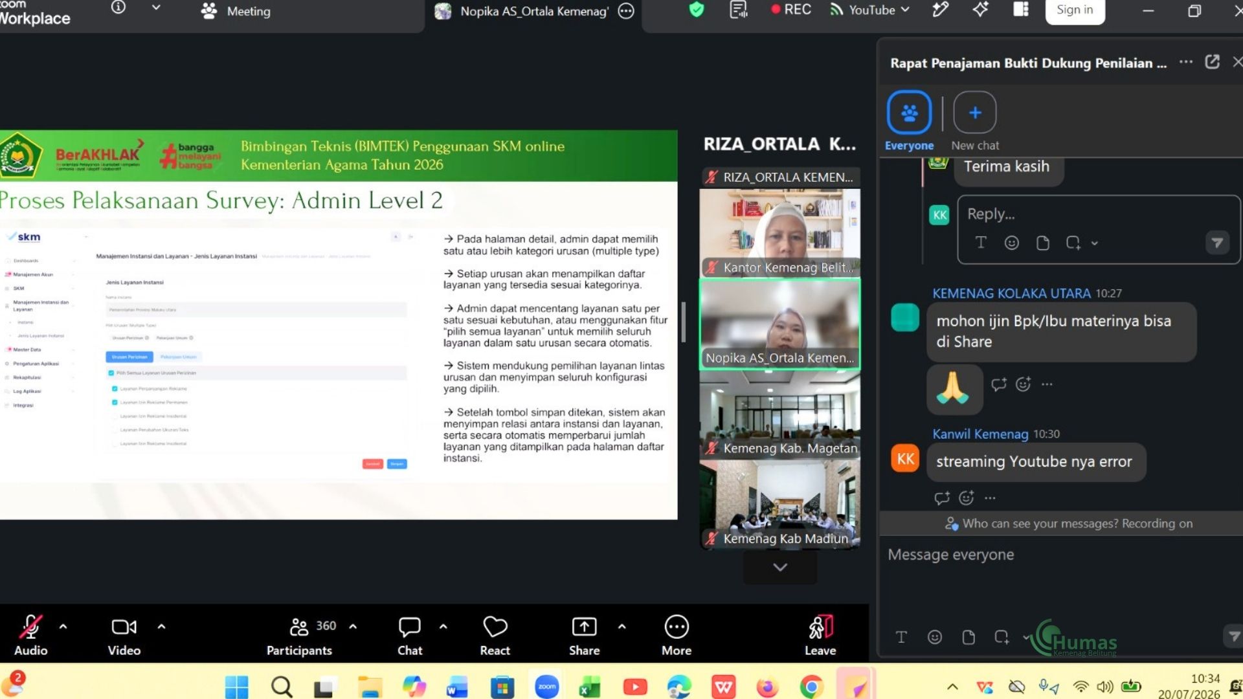Send the reply message
This screenshot has width=1243, height=699.
[1217, 243]
